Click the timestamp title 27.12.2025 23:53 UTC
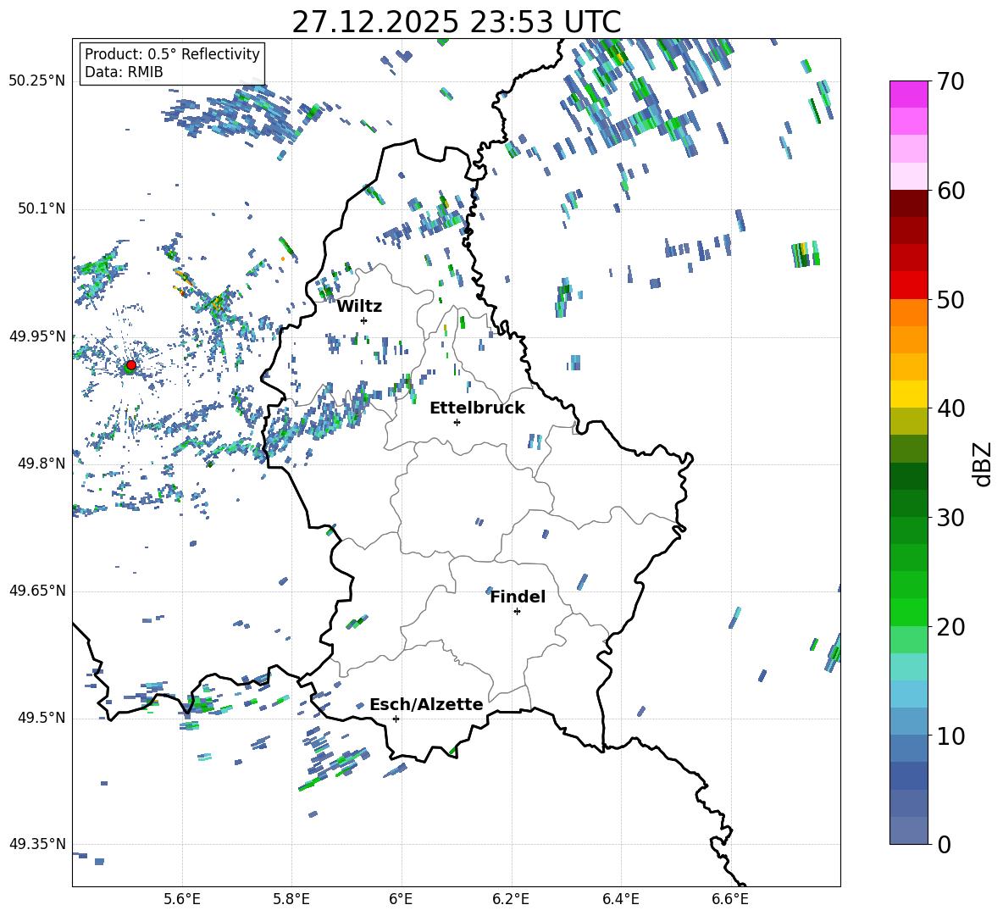Viewport: 1003px width, 916px height. (x=456, y=22)
